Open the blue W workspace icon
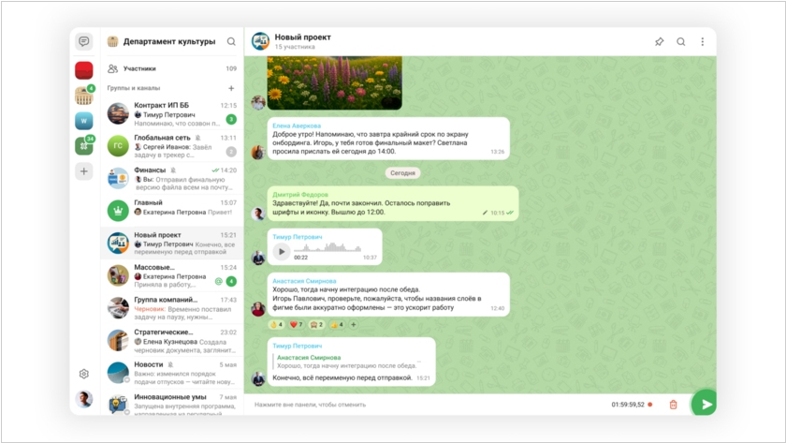 (83, 121)
